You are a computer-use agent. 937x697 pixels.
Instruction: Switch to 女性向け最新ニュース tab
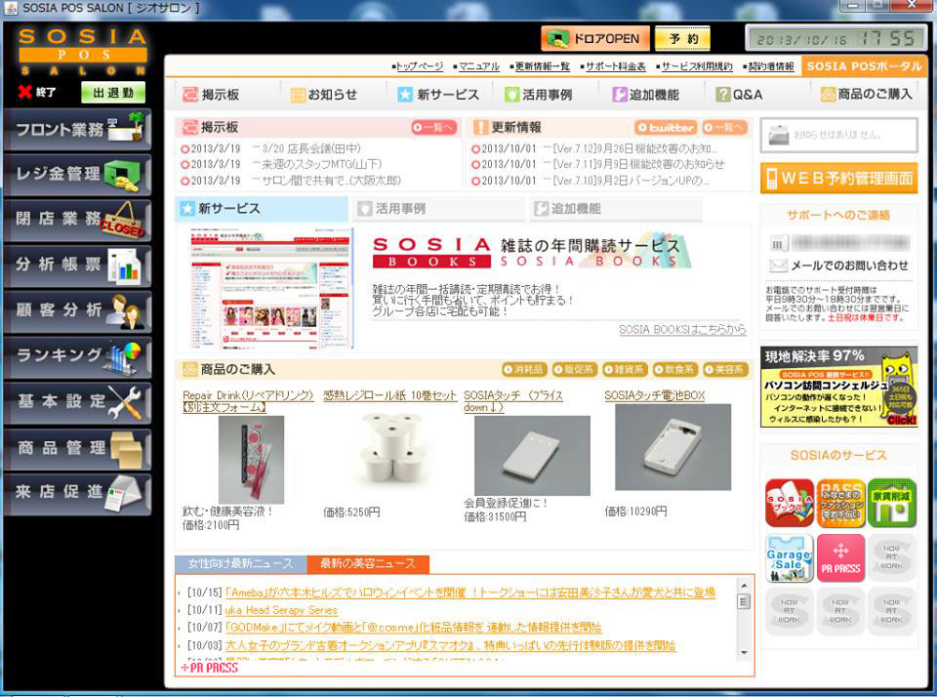pyautogui.click(x=241, y=563)
